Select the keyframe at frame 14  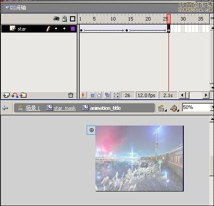point(126,30)
